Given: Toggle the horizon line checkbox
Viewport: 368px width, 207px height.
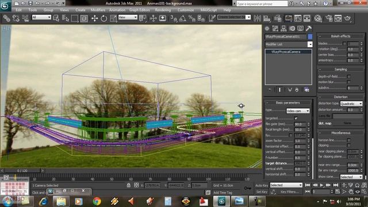Looking at the screenshot, I should click(x=349, y=140).
